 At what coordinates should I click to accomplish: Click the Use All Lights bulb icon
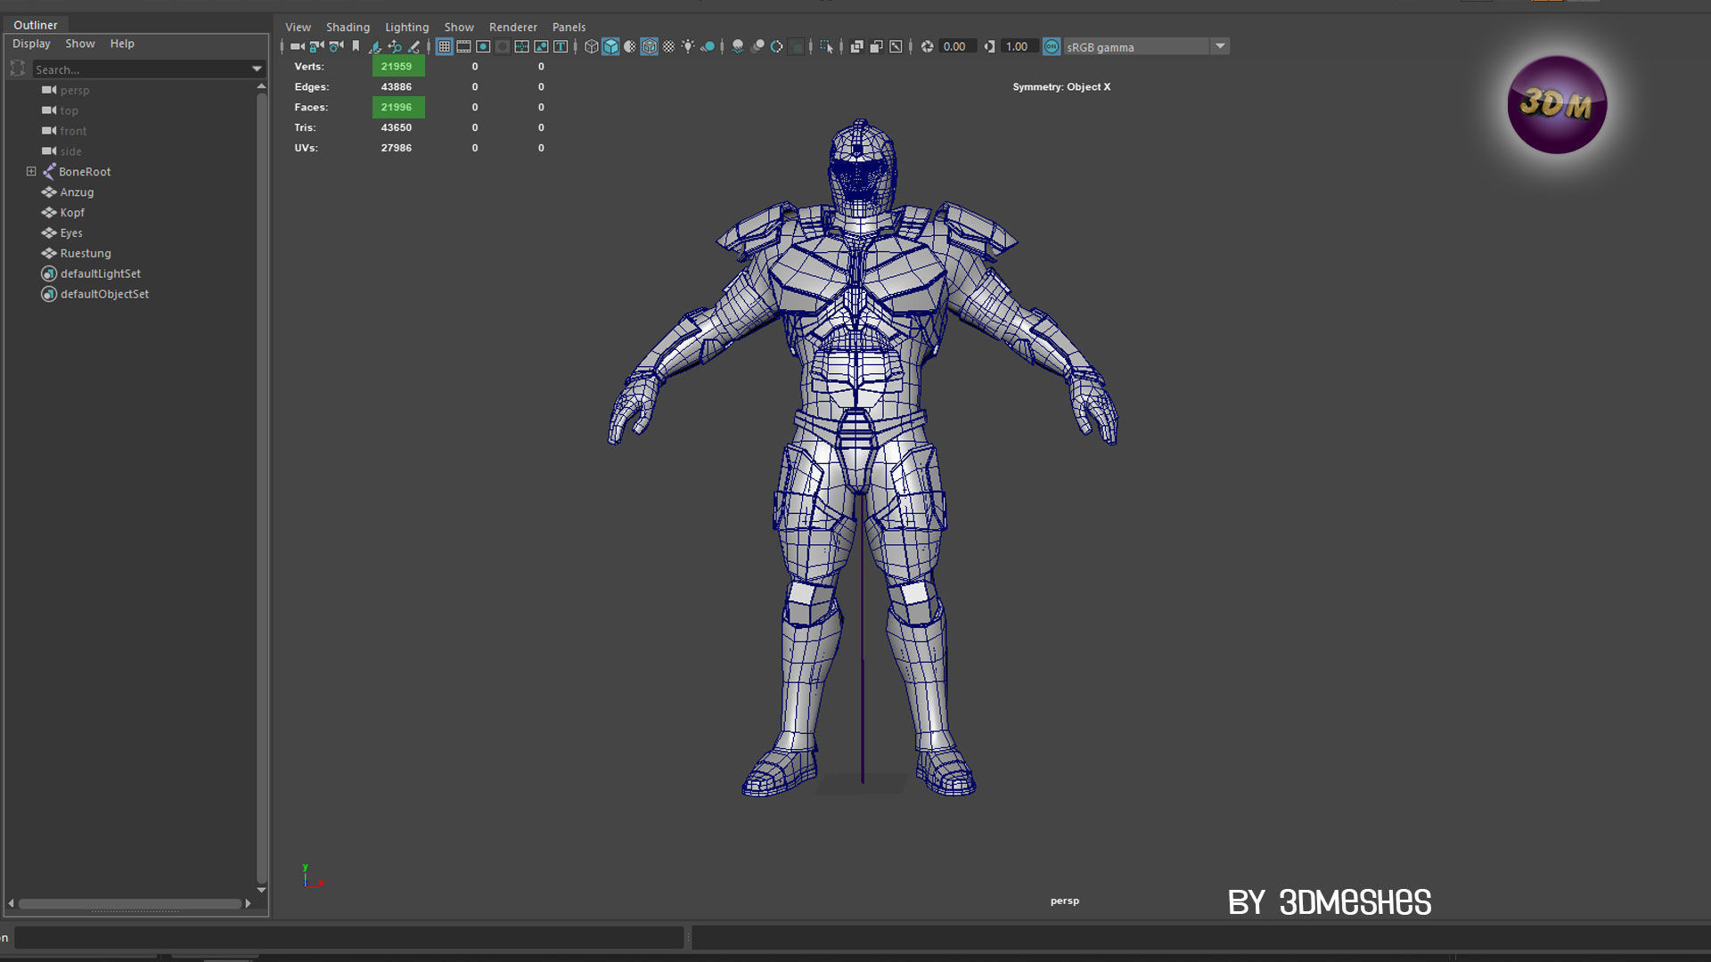(688, 46)
